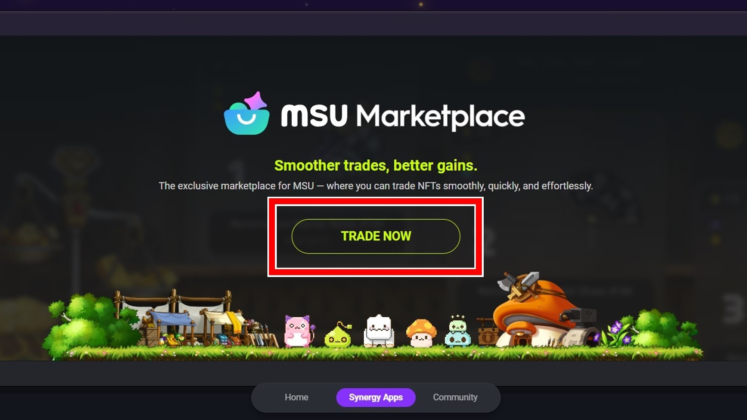
Task: Click the Smoother trades, better gains tagline
Action: tap(376, 165)
